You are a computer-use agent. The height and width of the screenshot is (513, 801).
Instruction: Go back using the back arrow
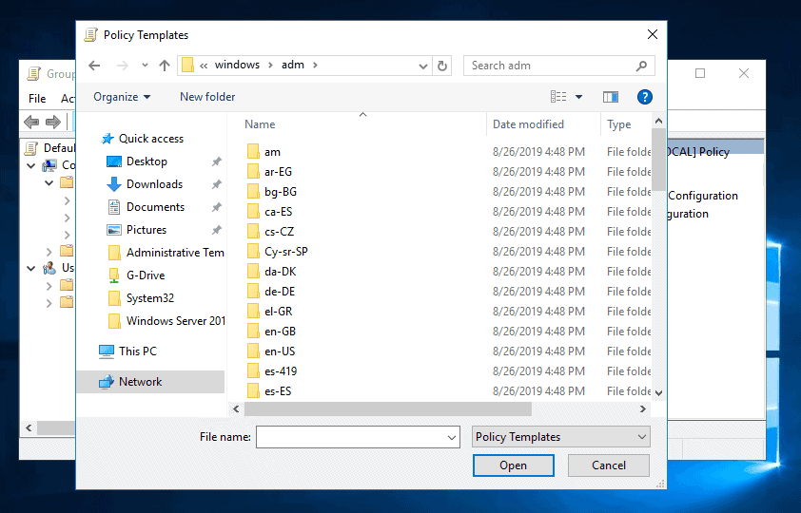tap(94, 66)
